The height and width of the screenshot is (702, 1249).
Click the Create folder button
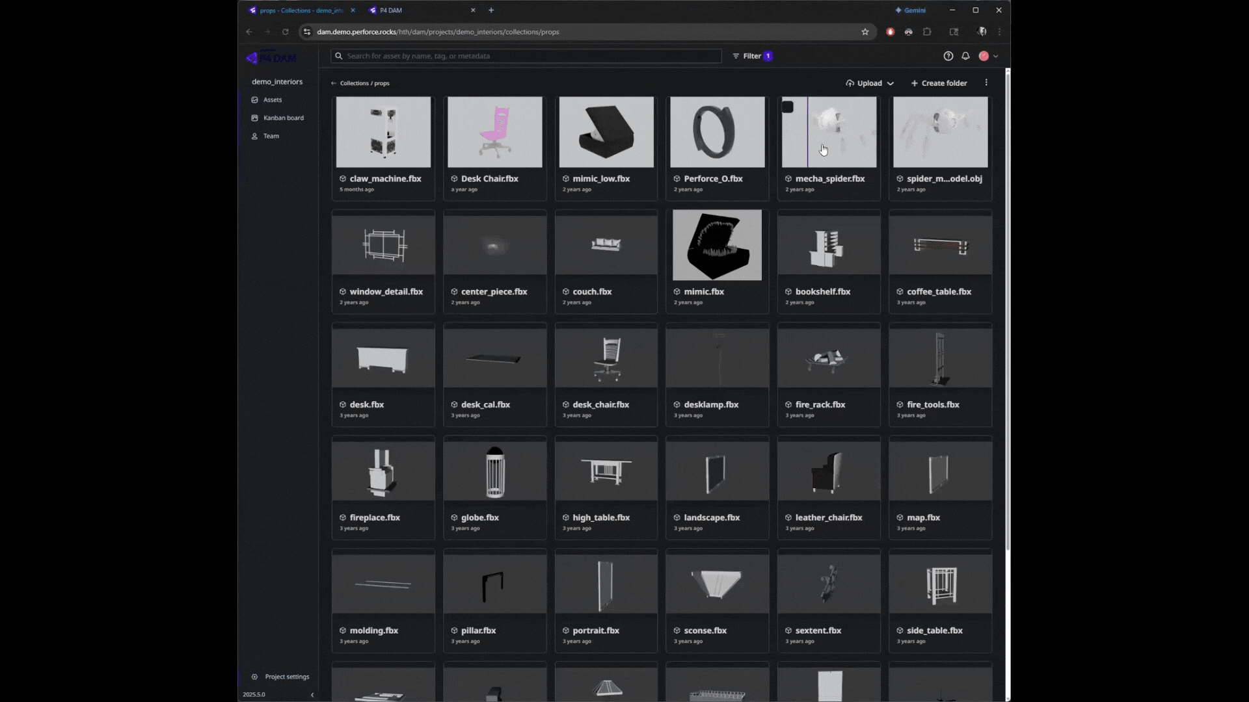pos(939,83)
